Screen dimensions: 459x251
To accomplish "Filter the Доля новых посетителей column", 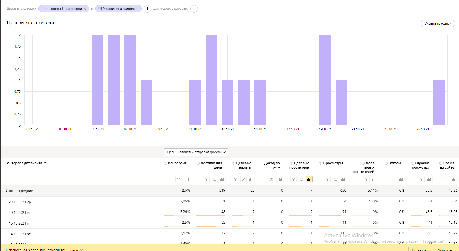I will 366,179.
